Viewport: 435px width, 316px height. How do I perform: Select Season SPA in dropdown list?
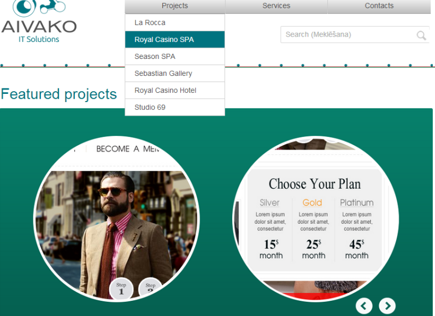(x=175, y=57)
